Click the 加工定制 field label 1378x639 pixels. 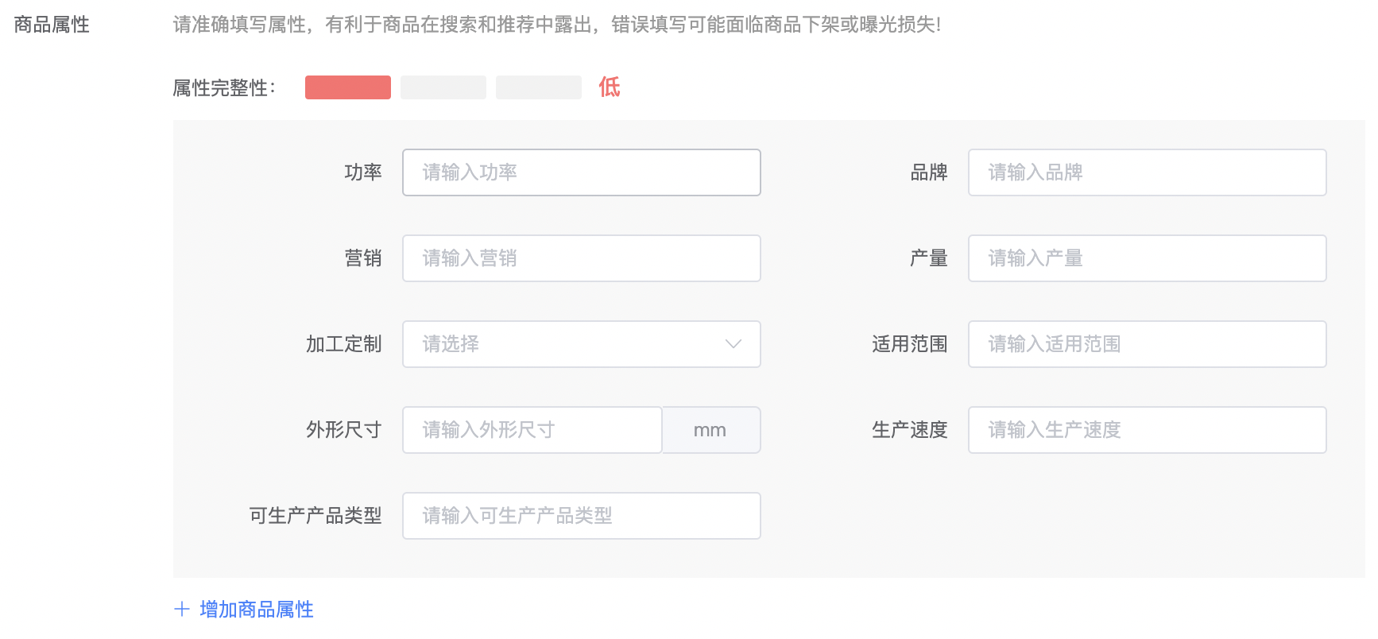(x=343, y=344)
